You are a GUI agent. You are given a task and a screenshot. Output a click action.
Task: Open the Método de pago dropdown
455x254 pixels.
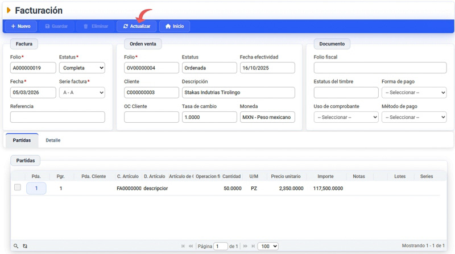[414, 117]
